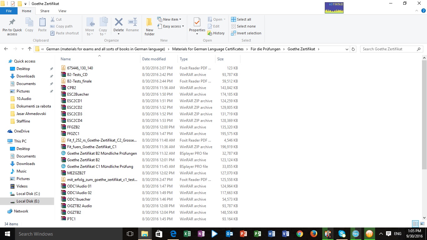Switch to large icons view
This screenshot has width=427, height=240.
tap(422, 224)
